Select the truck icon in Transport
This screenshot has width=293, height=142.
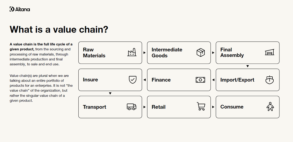[132, 107]
